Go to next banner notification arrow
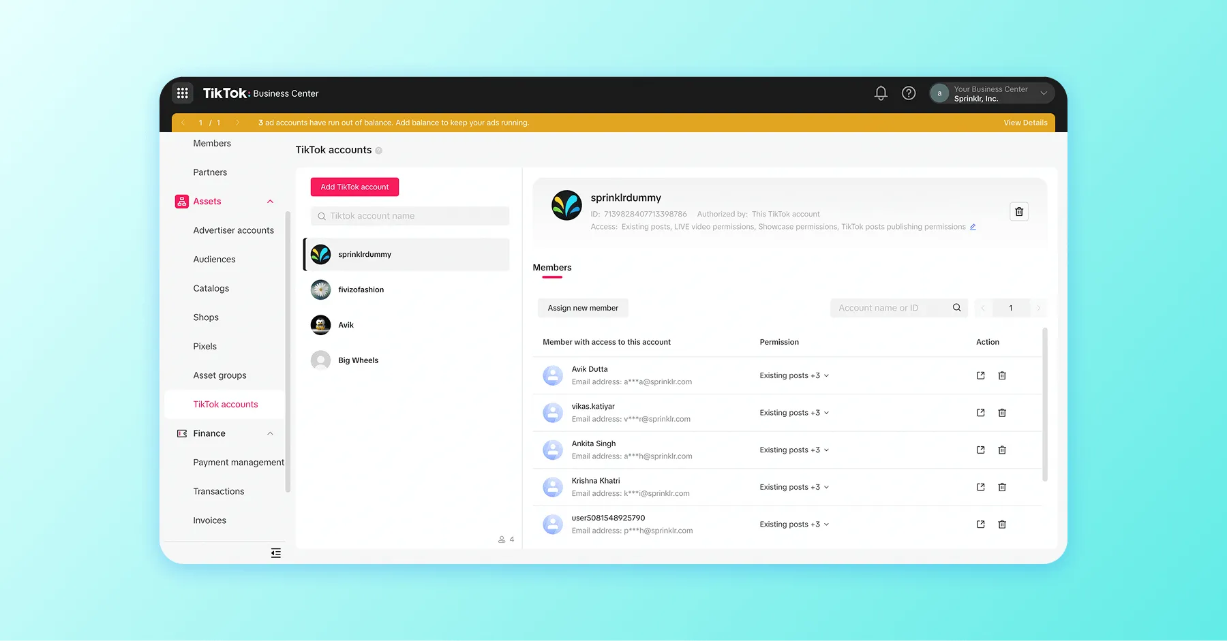 [x=237, y=123]
